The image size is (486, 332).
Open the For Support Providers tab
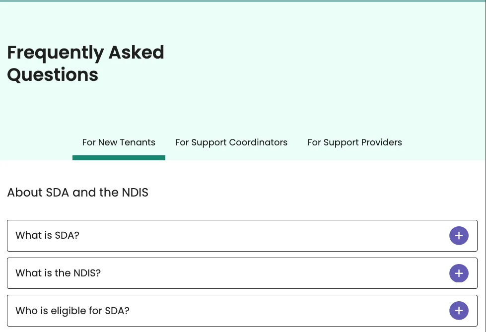click(354, 142)
